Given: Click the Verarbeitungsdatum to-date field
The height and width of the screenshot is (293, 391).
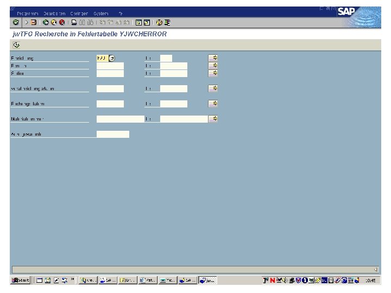Looking at the screenshot, I should pos(174,88).
